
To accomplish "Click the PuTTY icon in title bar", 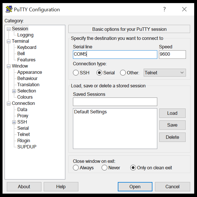I will point(9,9).
